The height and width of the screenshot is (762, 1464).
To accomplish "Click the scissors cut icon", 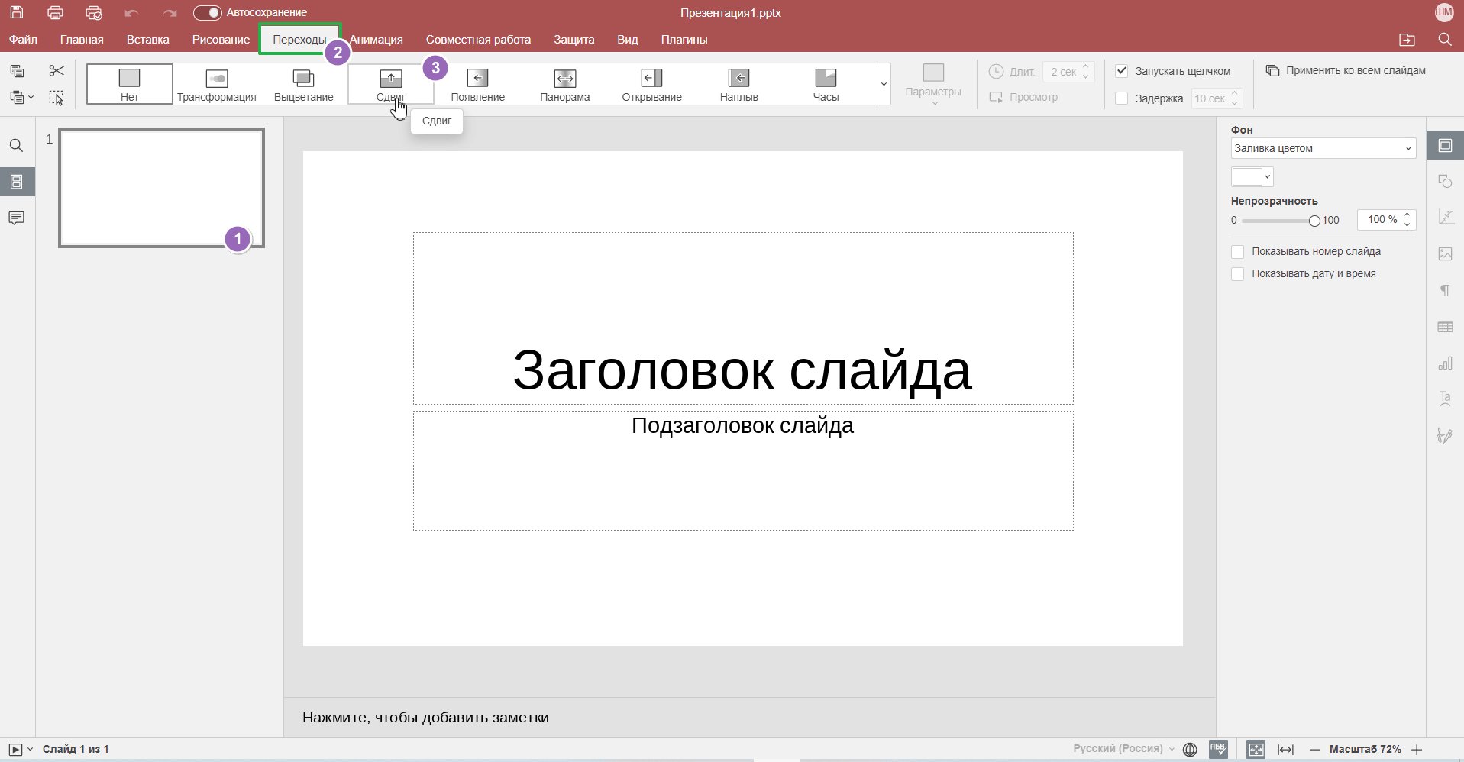I will [x=57, y=71].
